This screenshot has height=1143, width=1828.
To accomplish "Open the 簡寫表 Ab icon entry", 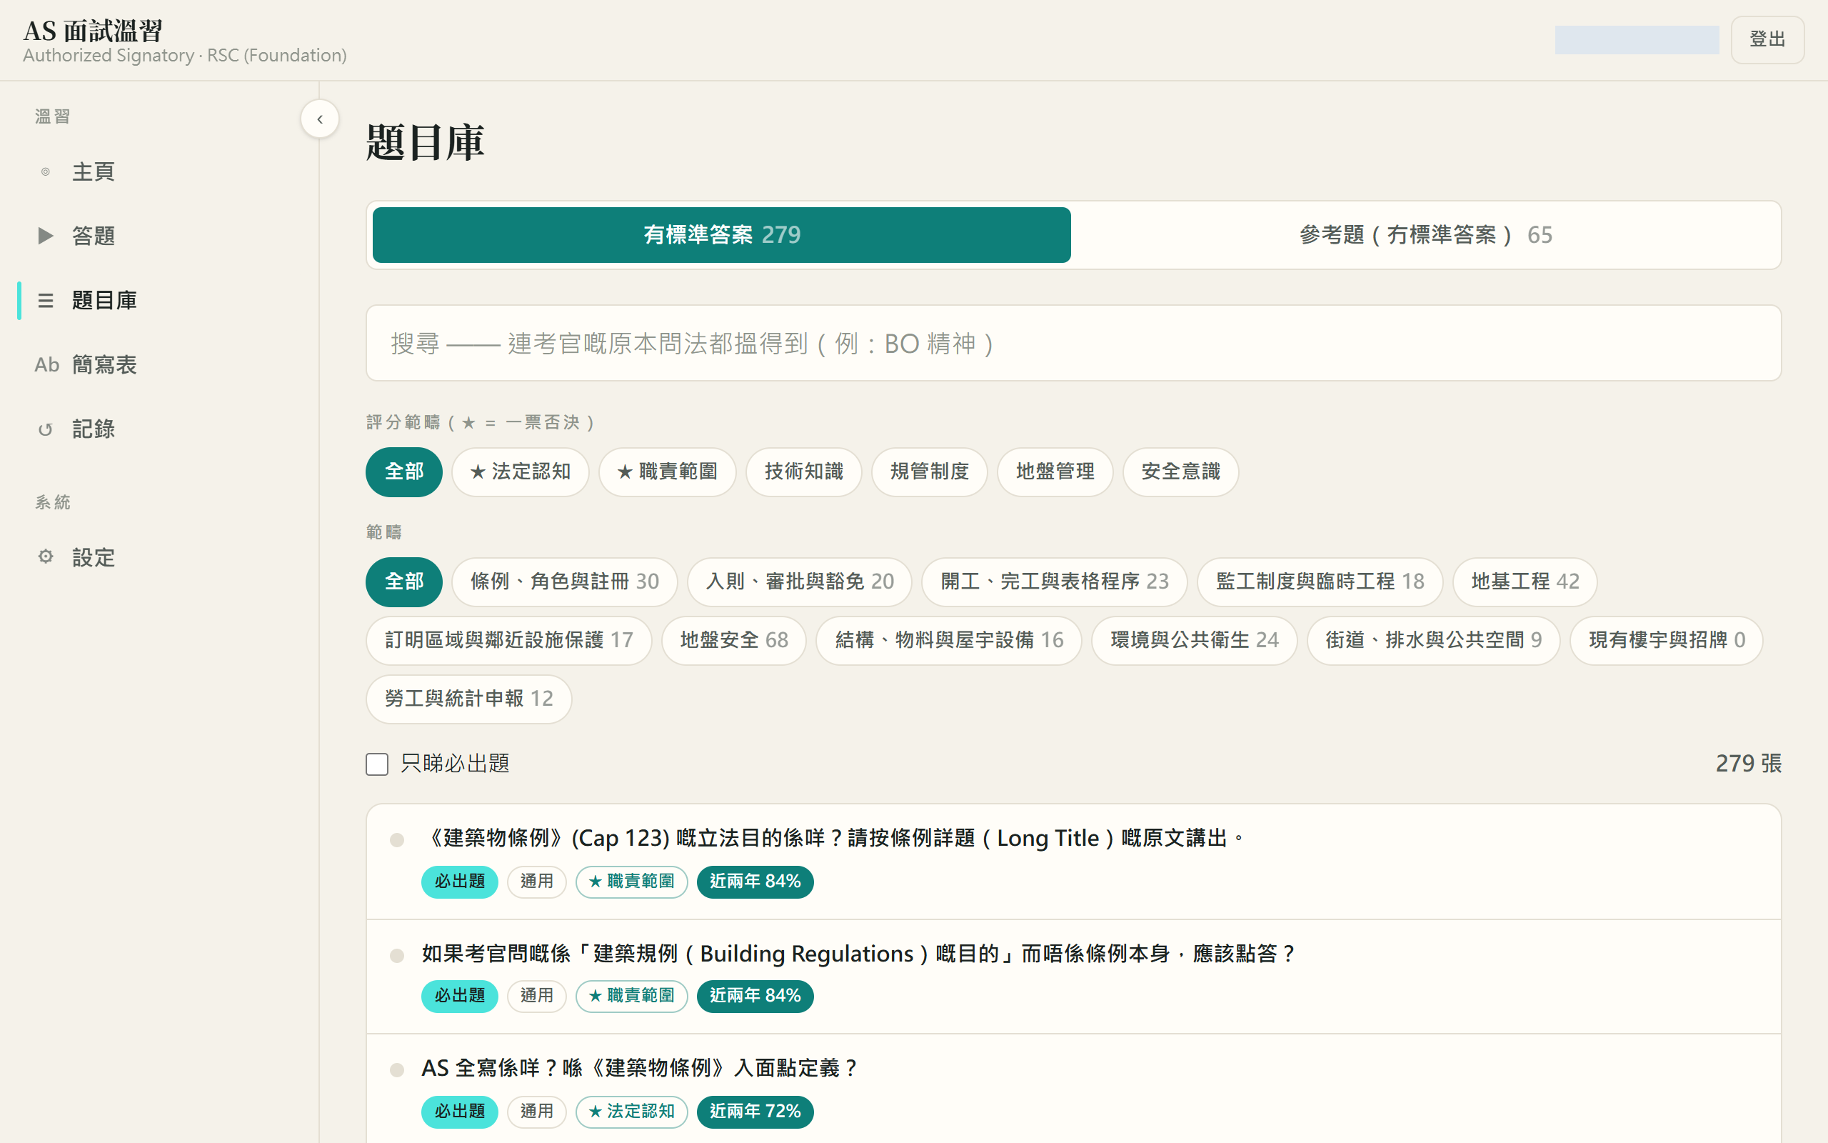I will click(47, 364).
